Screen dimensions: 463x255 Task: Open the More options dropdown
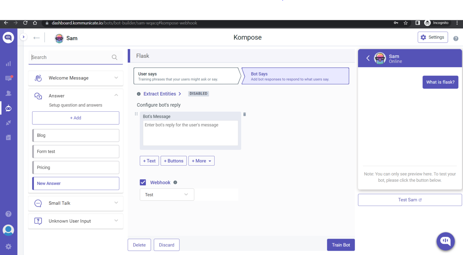[x=201, y=161]
